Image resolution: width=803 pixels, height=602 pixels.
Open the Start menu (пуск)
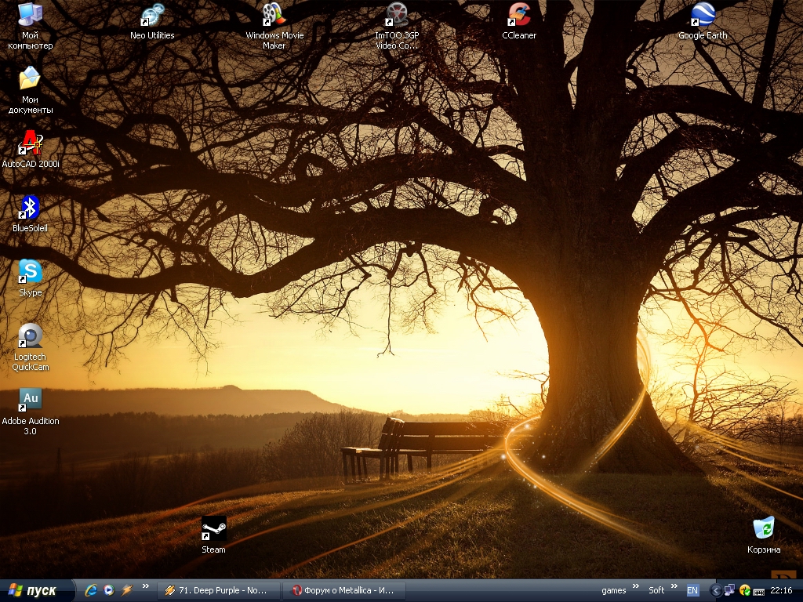pyautogui.click(x=33, y=590)
